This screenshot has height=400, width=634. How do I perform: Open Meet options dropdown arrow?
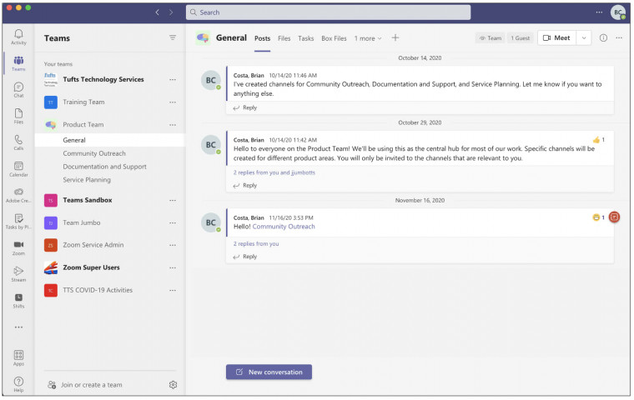pos(583,37)
